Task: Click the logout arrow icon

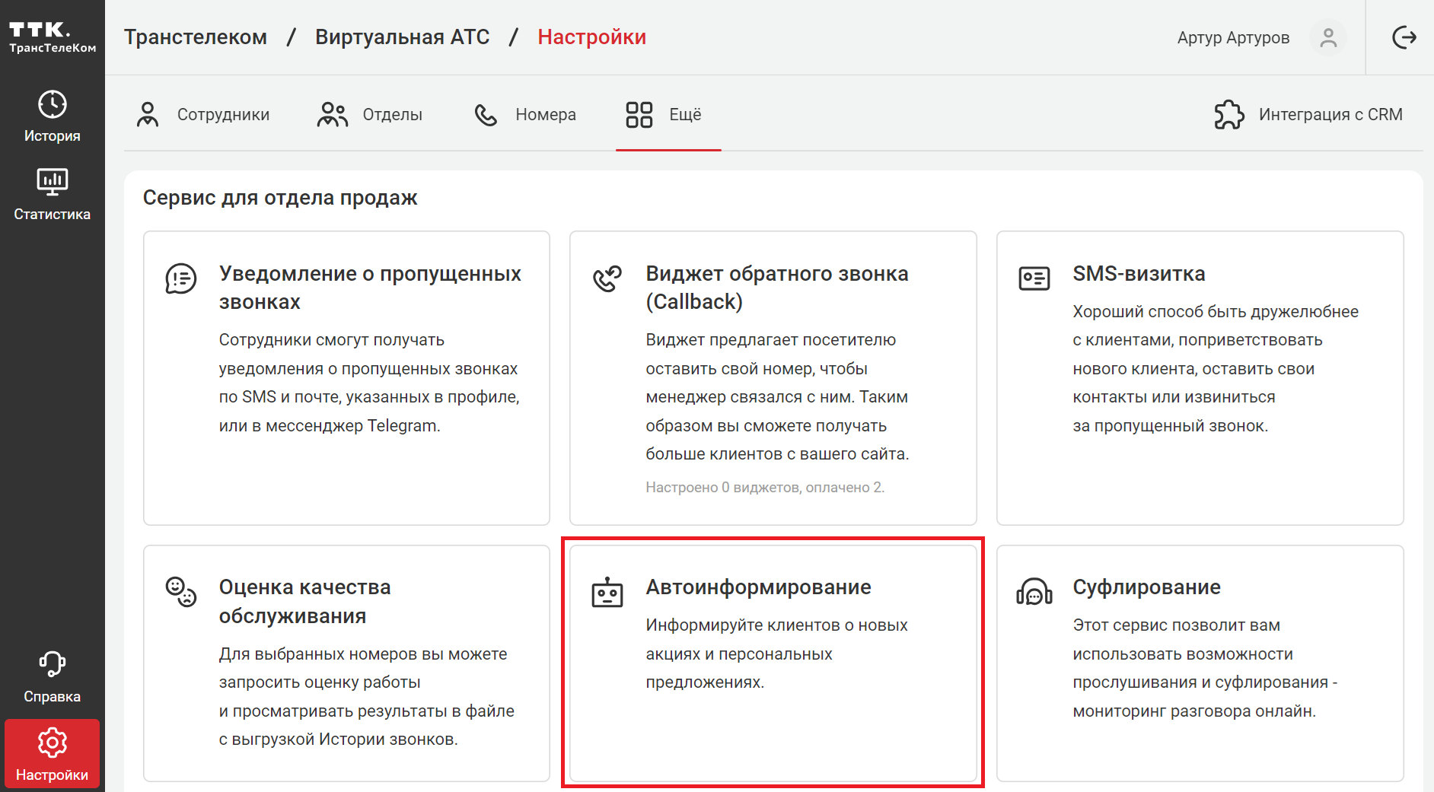Action: click(1404, 37)
